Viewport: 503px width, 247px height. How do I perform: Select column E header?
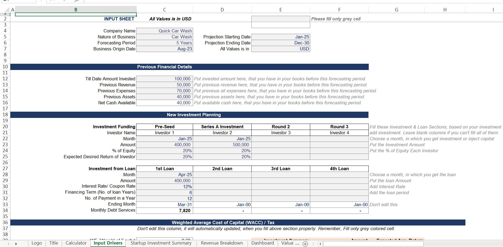click(x=281, y=10)
